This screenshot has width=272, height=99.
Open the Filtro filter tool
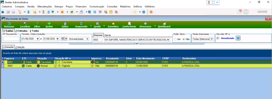37,25
